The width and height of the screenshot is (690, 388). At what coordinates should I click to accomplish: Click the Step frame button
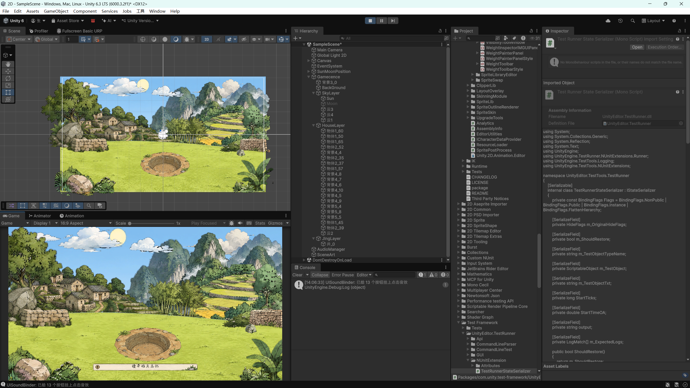pyautogui.click(x=393, y=21)
